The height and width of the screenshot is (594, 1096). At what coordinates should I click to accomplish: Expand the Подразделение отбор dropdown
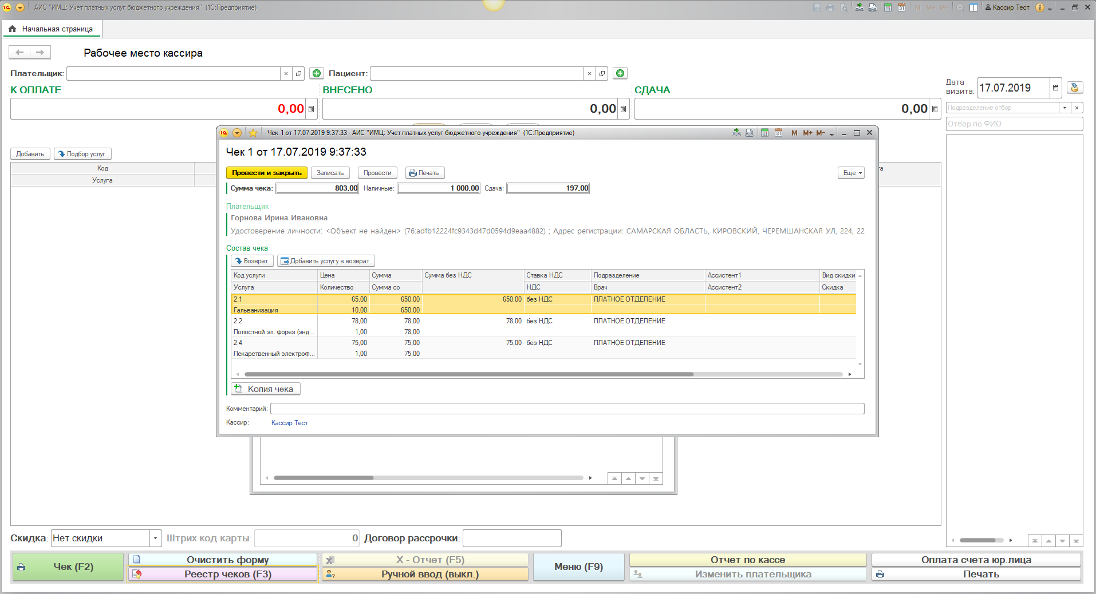1065,108
